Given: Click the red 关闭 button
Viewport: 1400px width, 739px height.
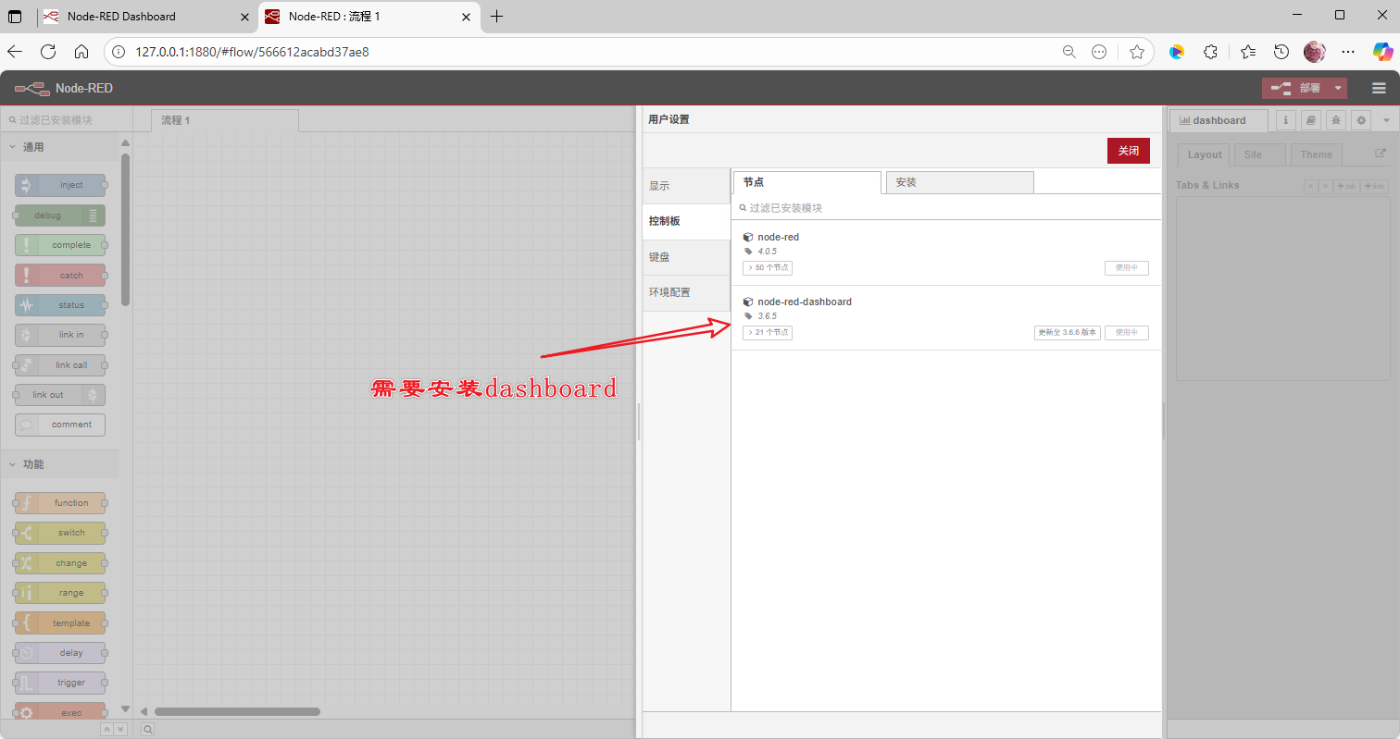Looking at the screenshot, I should tap(1128, 151).
